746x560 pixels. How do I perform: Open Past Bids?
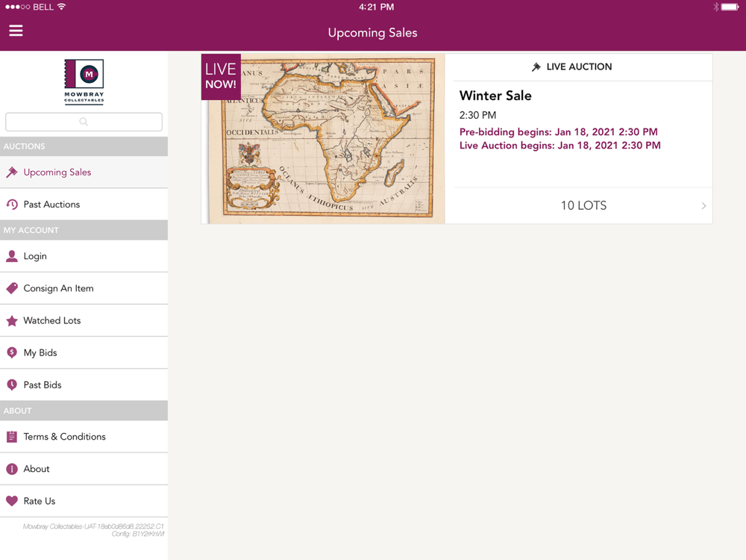pyautogui.click(x=84, y=385)
